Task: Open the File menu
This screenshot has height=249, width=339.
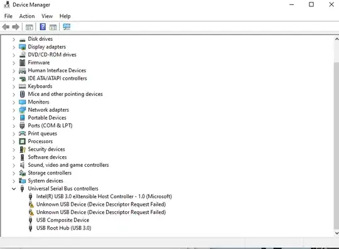Action: [8, 16]
